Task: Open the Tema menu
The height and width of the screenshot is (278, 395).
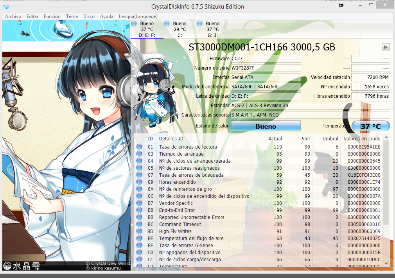Action: (x=72, y=16)
